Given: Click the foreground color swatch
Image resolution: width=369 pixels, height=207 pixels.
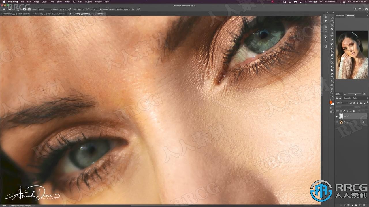Looking at the screenshot, I should click(x=331, y=102).
